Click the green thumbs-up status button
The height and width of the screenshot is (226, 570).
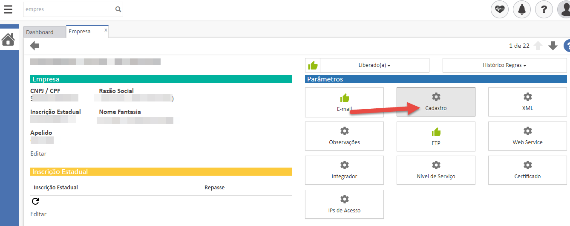313,65
